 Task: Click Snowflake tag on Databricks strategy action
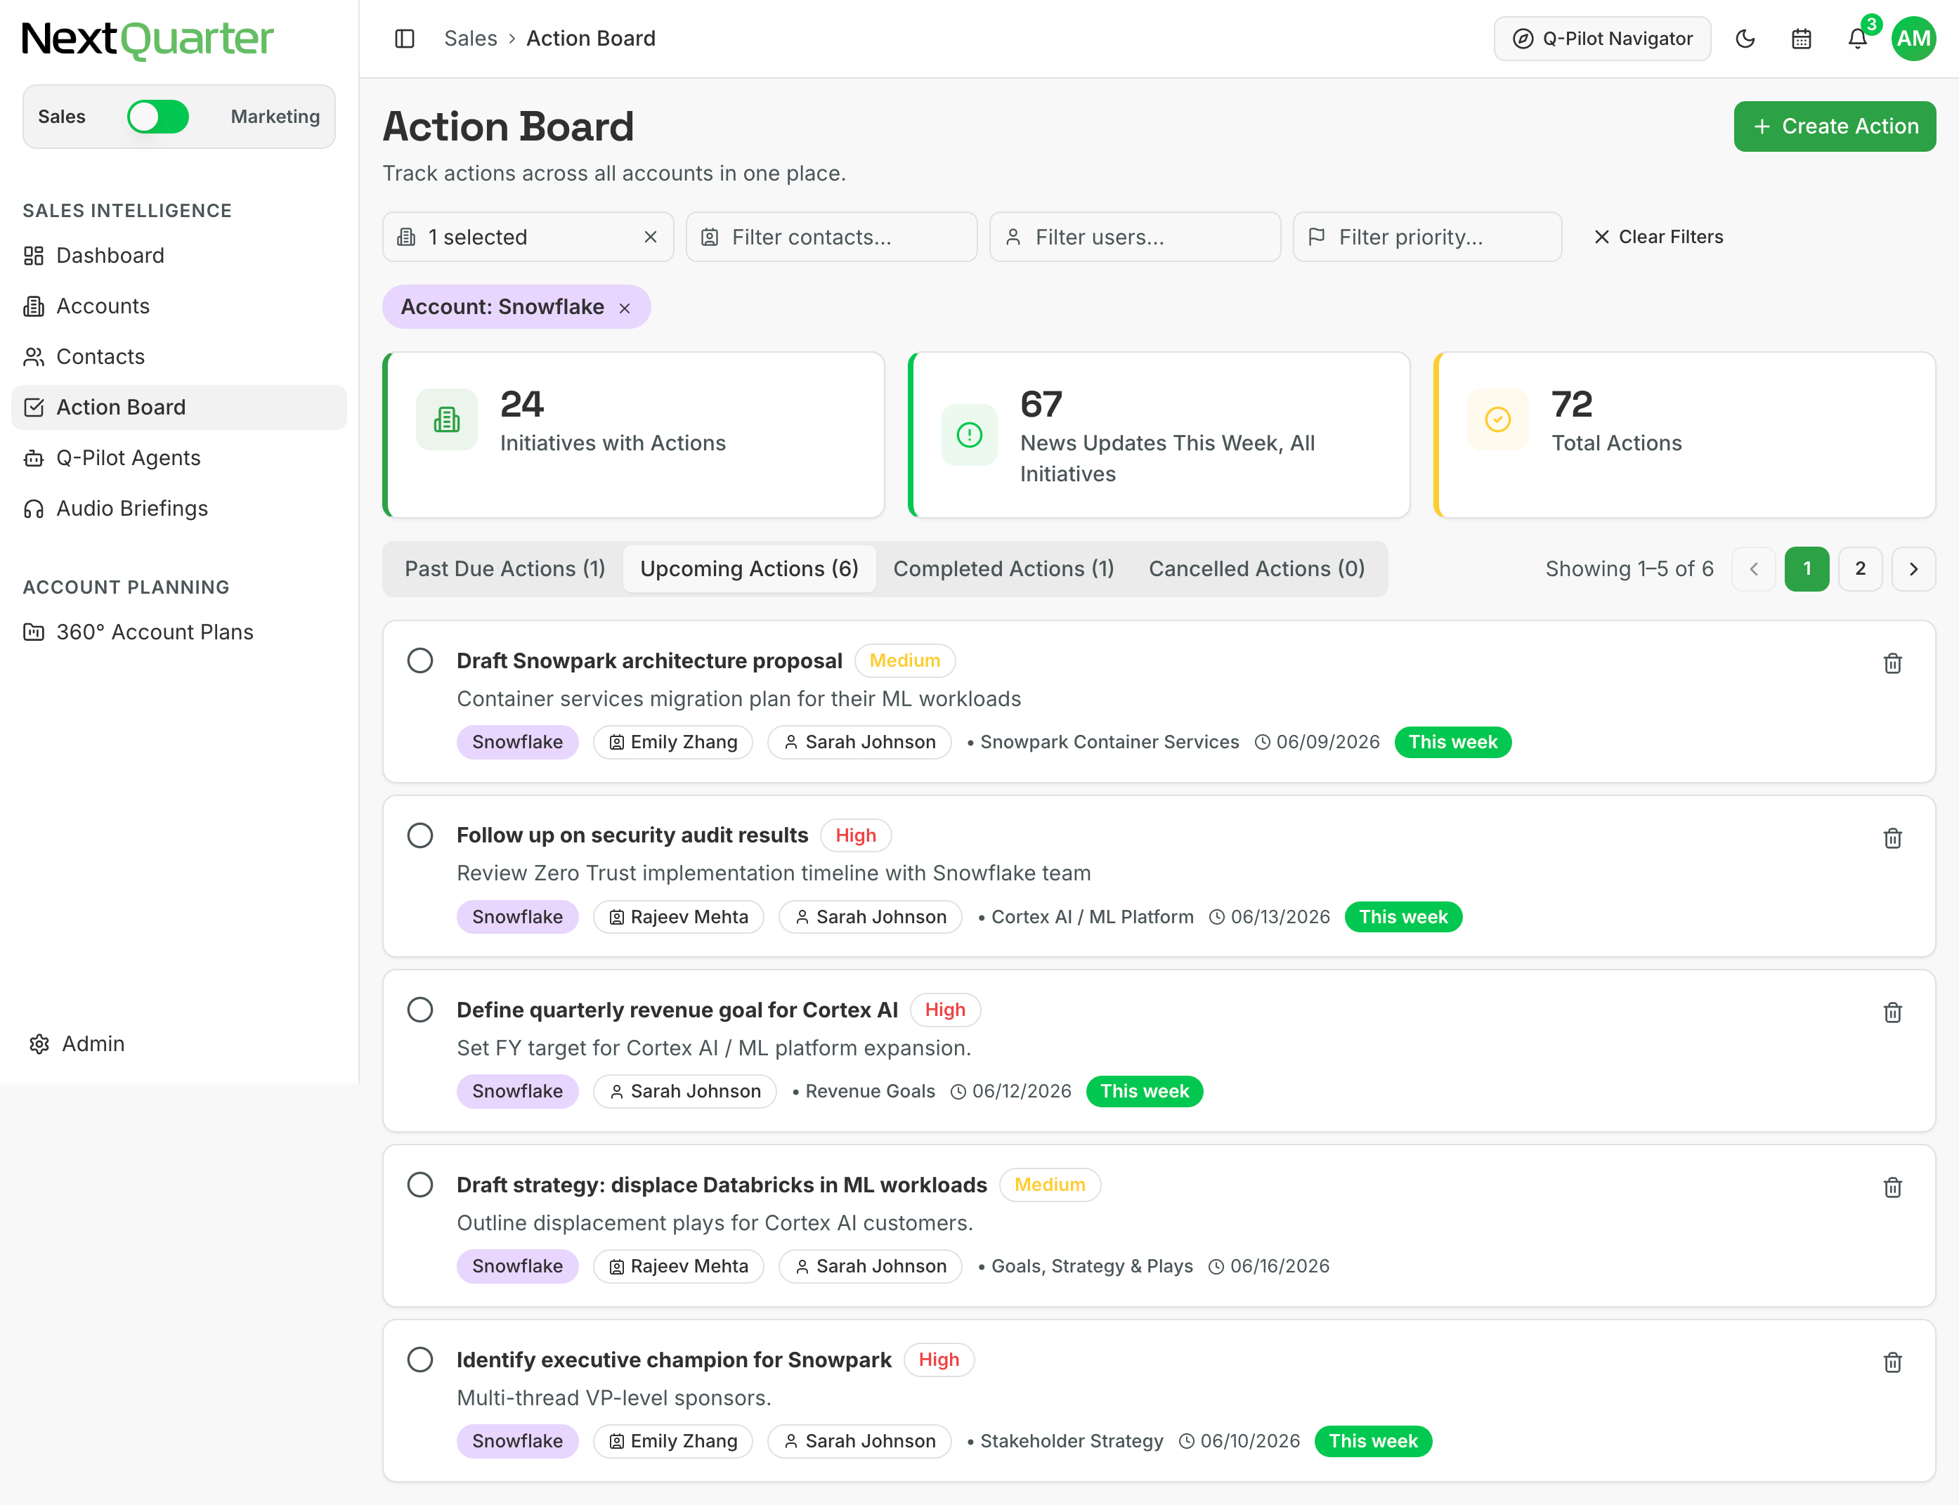tap(518, 1266)
